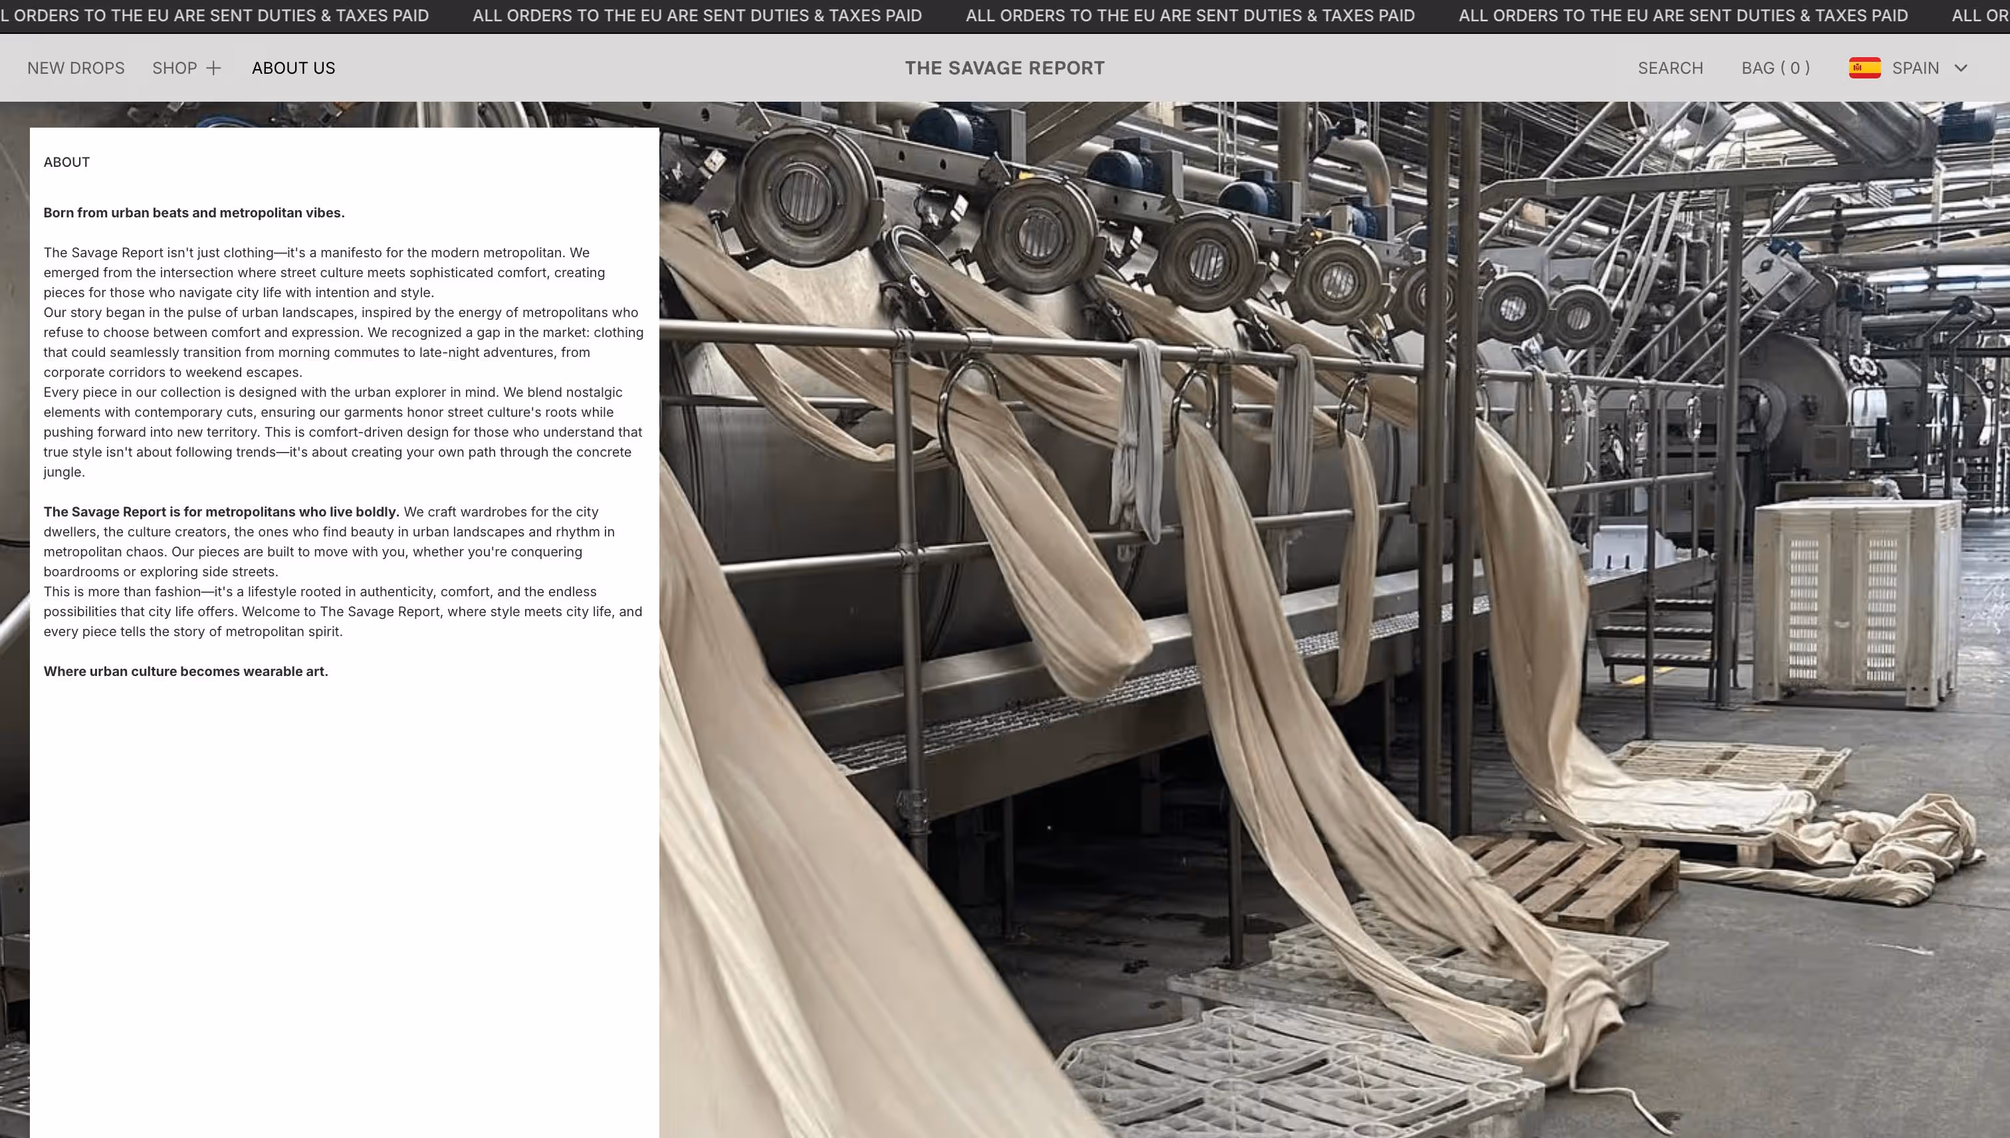Screen dimensions: 2010x1138
Task: Click the fourth EU duties announcement text
Action: click(1682, 16)
